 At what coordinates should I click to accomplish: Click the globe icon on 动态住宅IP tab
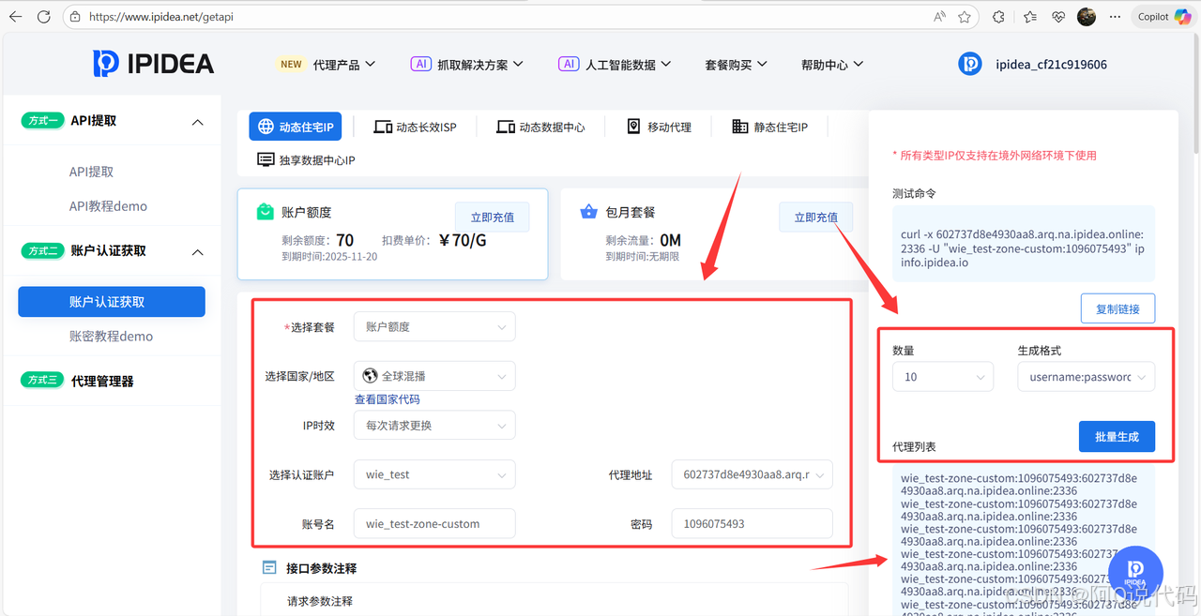pos(266,127)
